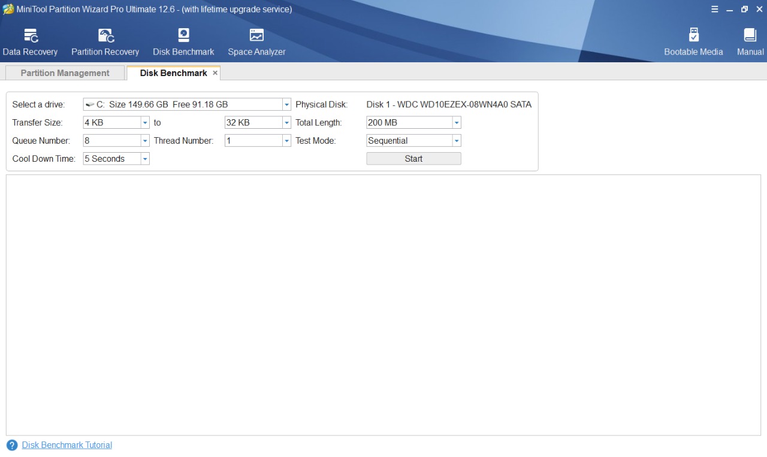The height and width of the screenshot is (457, 767).
Task: Click the MiniTool app logo in title bar
Action: pos(8,9)
